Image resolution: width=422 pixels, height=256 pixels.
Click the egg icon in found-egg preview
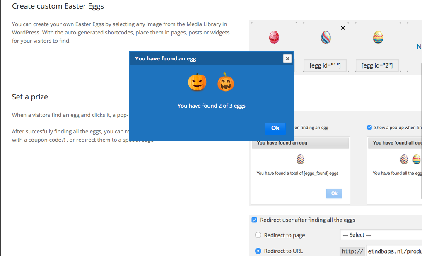coord(300,159)
